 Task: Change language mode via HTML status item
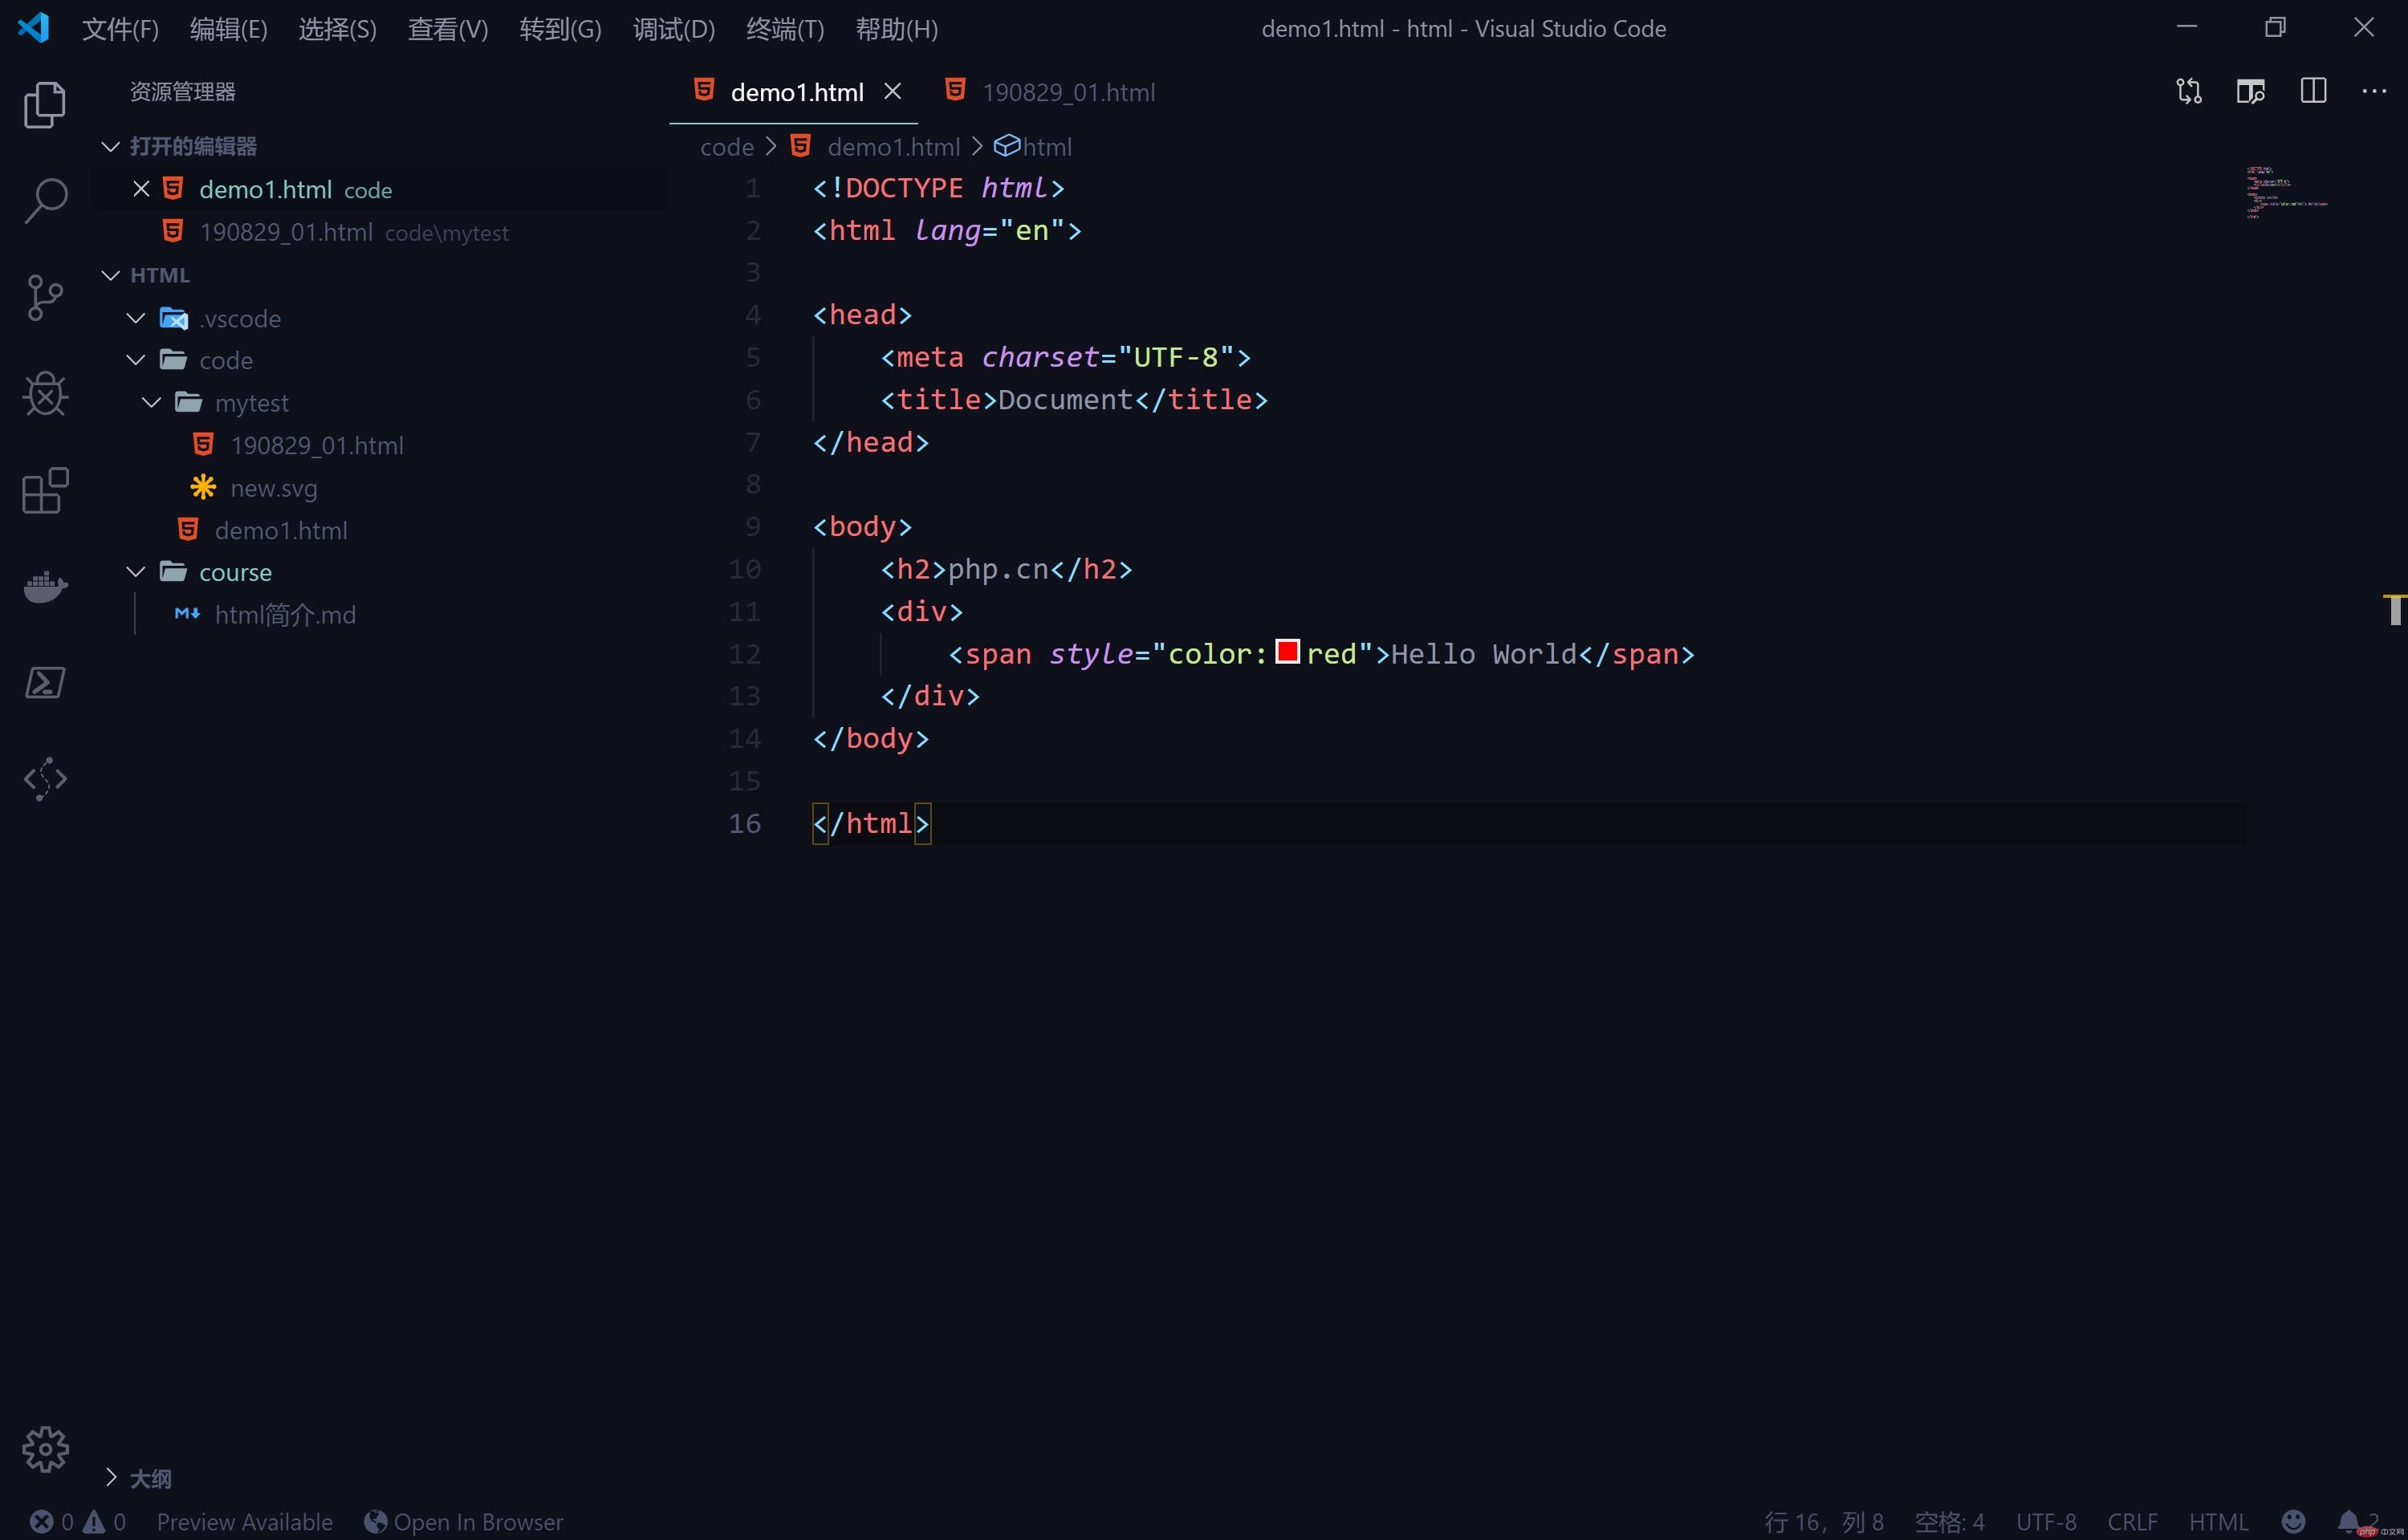pos(2218,1521)
